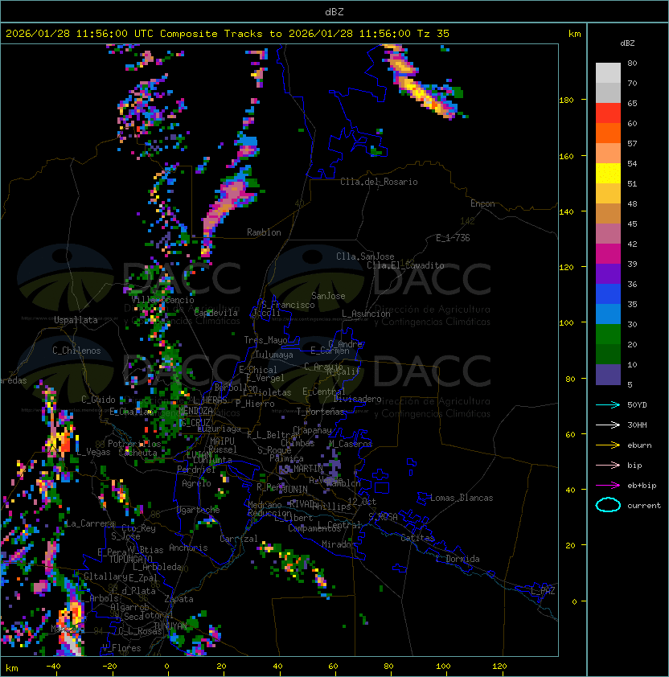Pick the magenta swatch between 42 and 39
This screenshot has width=669, height=677.
[x=608, y=254]
